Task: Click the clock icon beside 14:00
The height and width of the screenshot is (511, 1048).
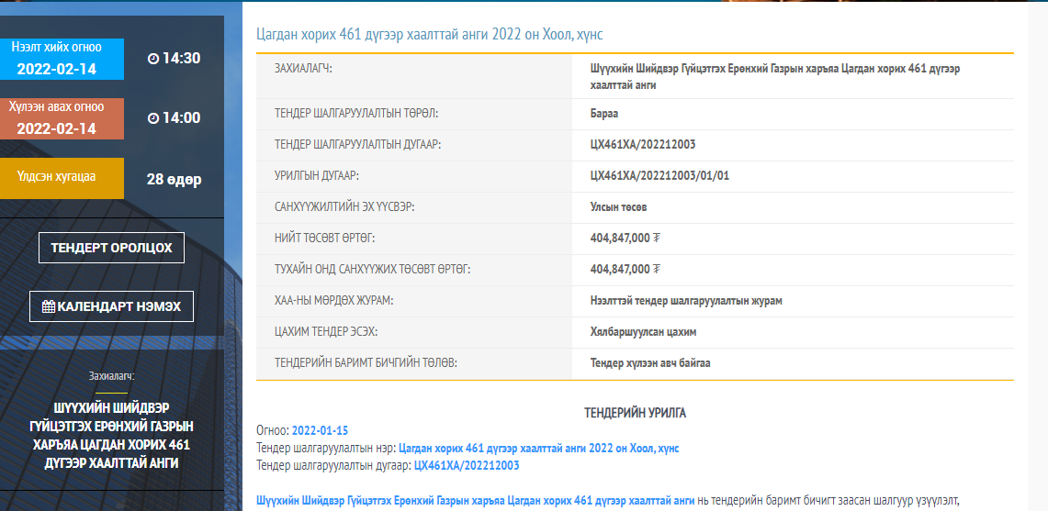Action: click(x=153, y=117)
